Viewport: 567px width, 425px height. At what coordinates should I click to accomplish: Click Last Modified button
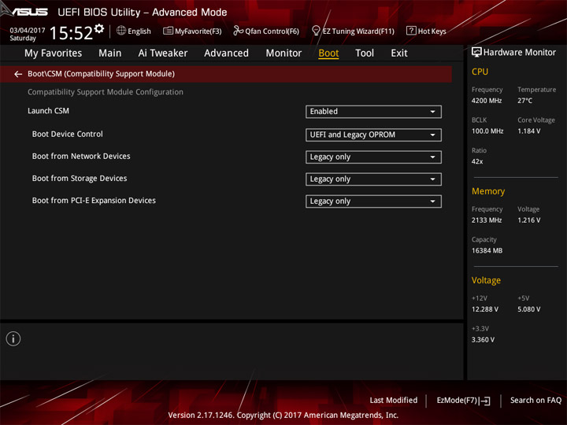tap(394, 401)
